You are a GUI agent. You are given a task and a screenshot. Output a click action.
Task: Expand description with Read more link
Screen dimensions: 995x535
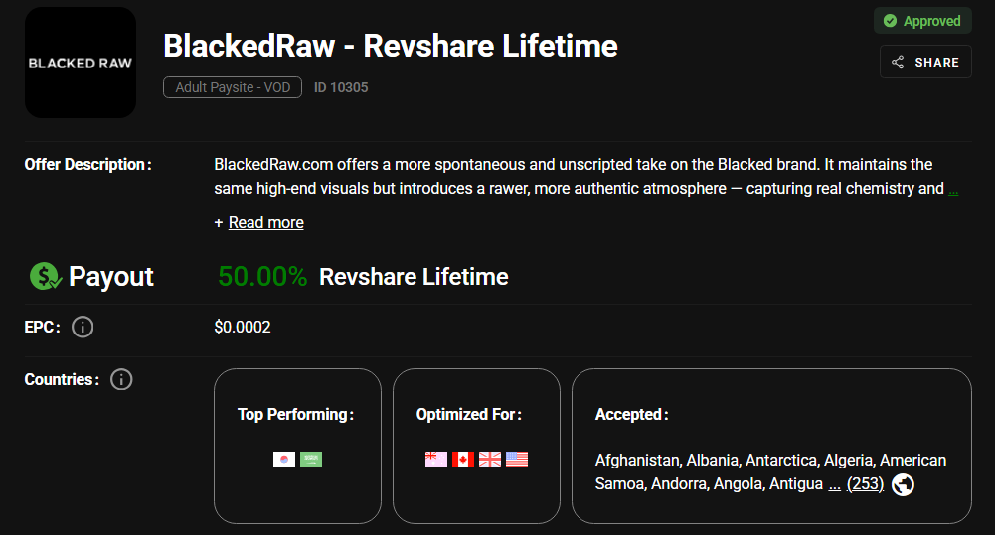pos(265,223)
